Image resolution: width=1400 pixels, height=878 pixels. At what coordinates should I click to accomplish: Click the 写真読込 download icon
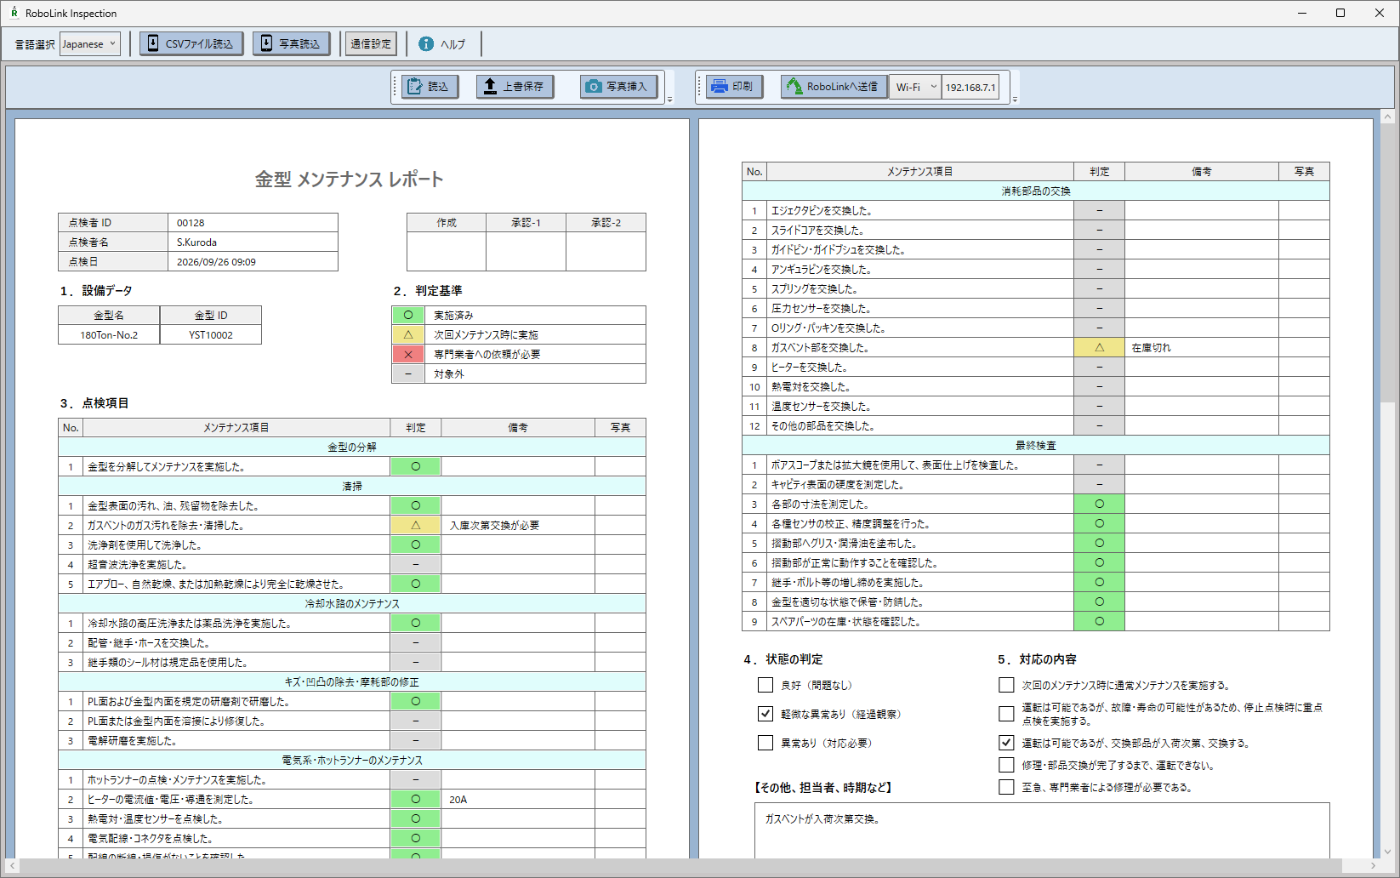click(x=266, y=43)
